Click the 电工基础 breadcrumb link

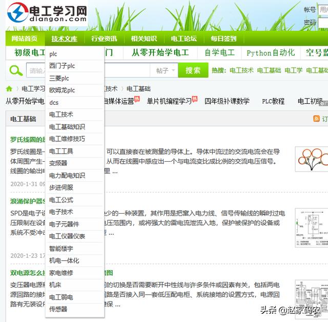(x=138, y=89)
